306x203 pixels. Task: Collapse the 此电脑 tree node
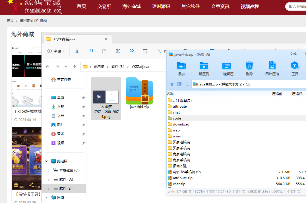46,161
